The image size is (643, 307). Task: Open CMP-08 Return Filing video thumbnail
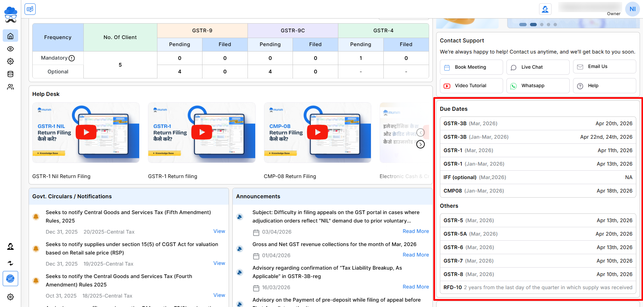coord(317,132)
